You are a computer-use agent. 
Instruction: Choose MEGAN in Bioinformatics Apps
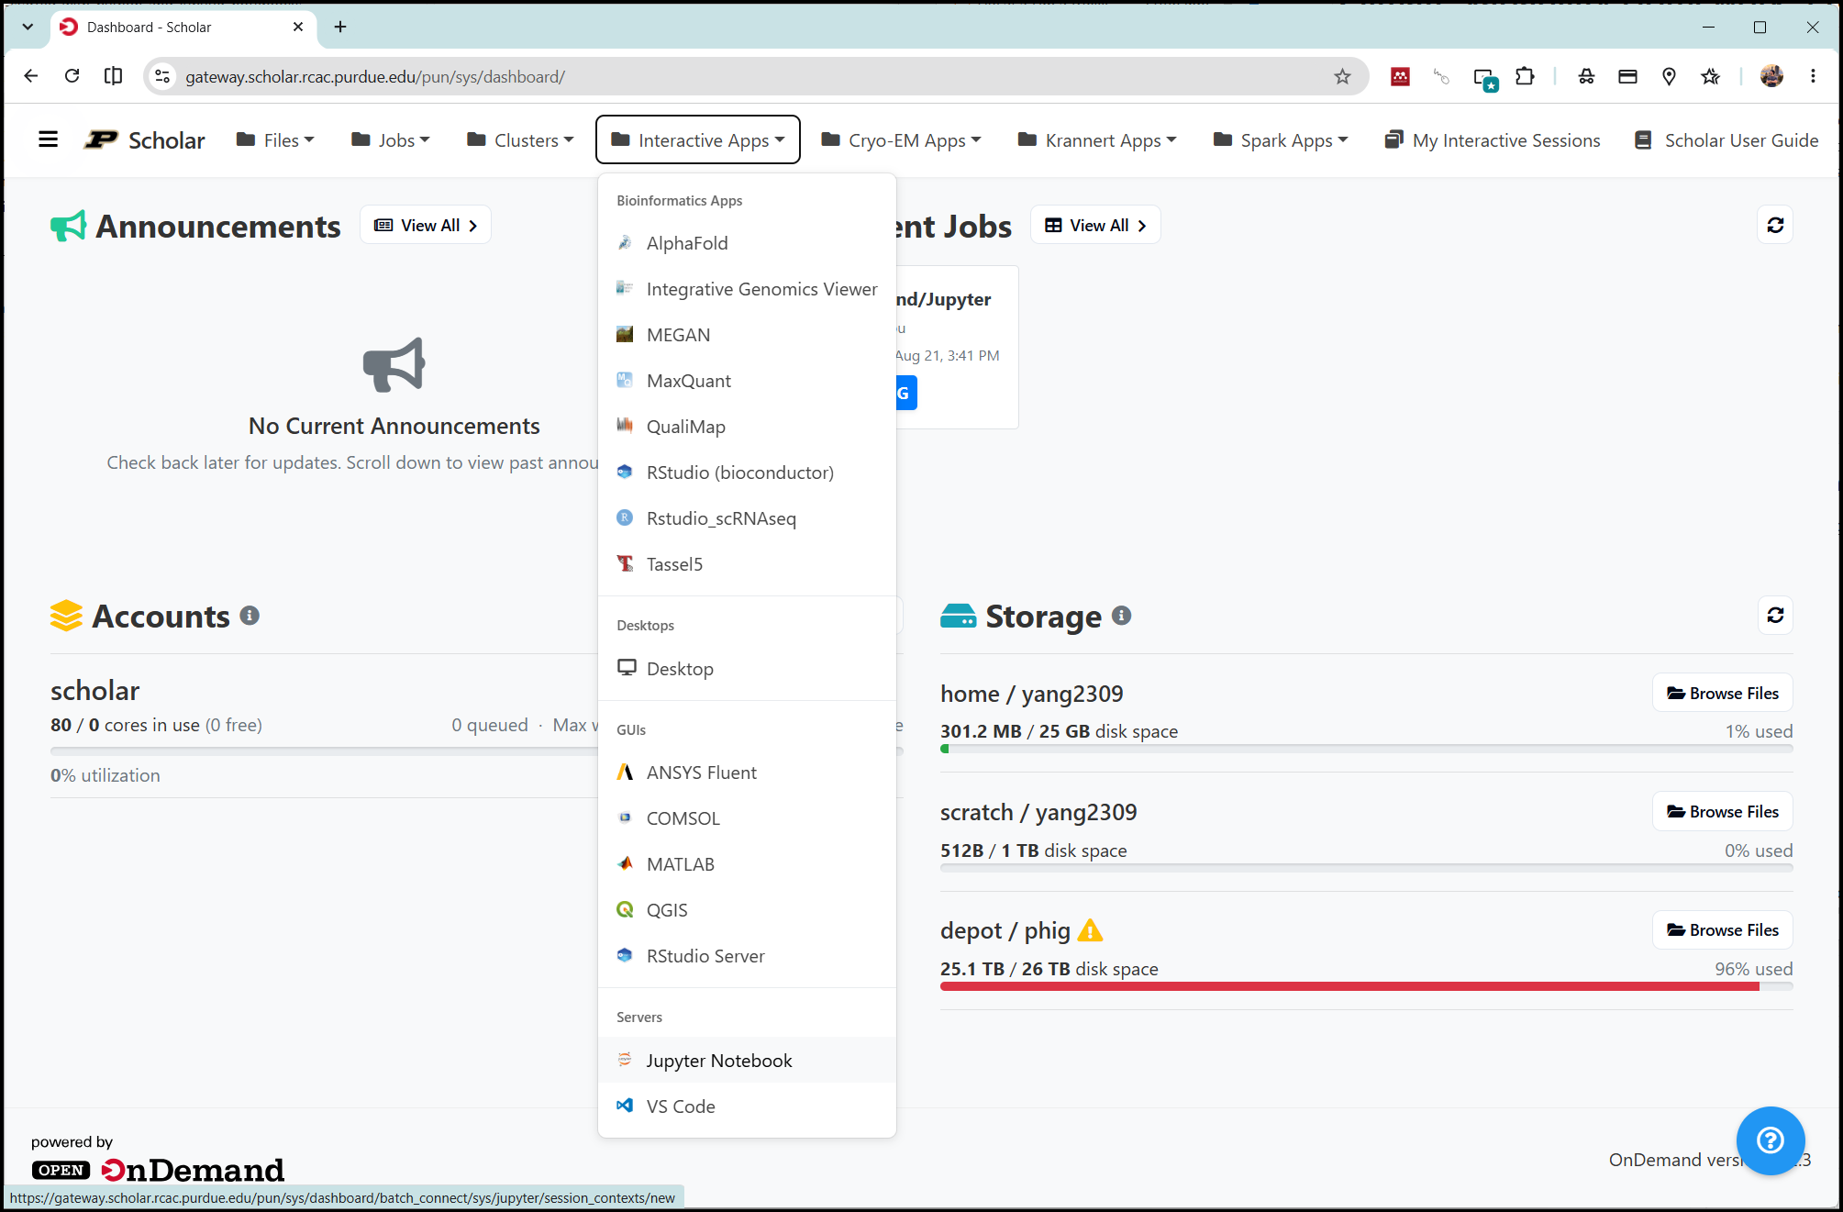tap(747, 335)
